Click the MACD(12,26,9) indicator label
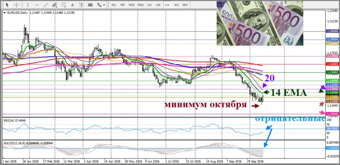Screen dimensions: 340x165 coord(28,143)
